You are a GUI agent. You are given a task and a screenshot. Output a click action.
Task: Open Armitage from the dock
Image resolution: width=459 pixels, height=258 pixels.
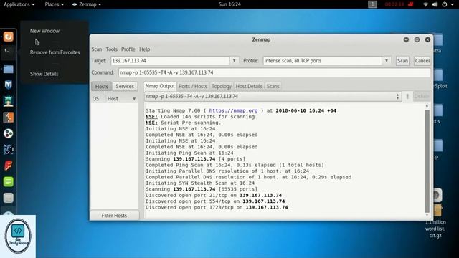tap(8, 101)
